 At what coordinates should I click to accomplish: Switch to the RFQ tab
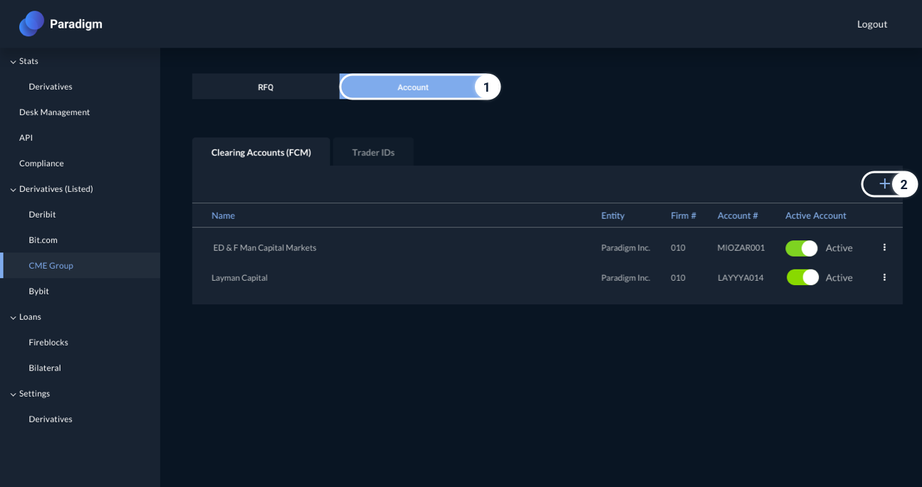point(266,87)
